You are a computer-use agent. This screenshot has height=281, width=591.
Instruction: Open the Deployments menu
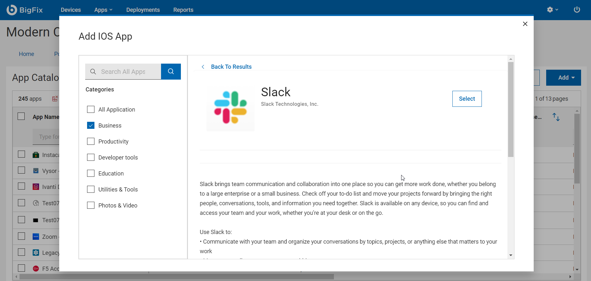click(143, 10)
